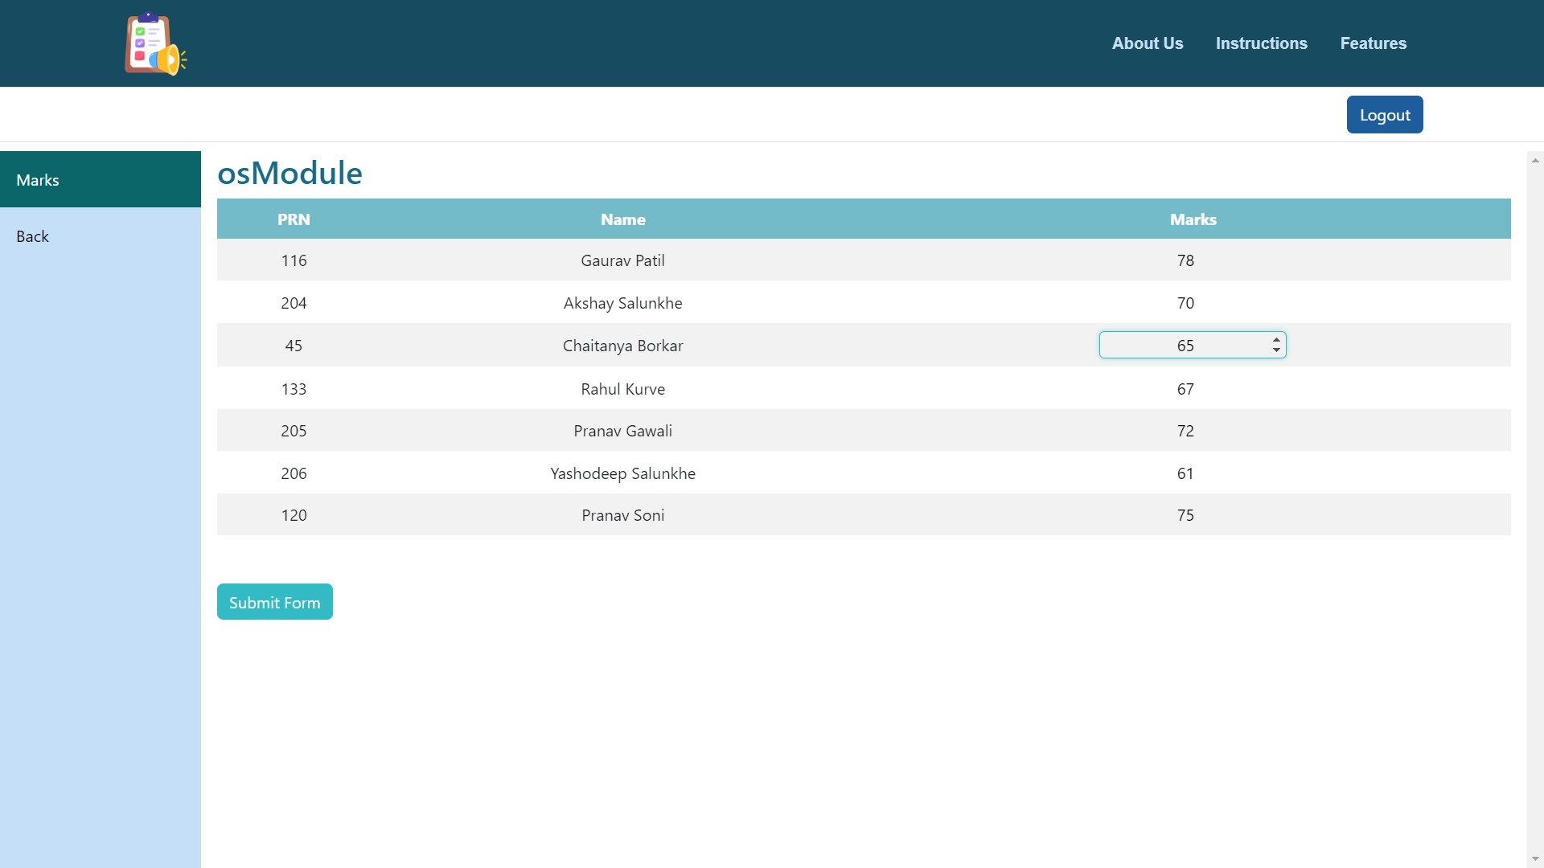Select the name Pranav Soni

coord(622,515)
